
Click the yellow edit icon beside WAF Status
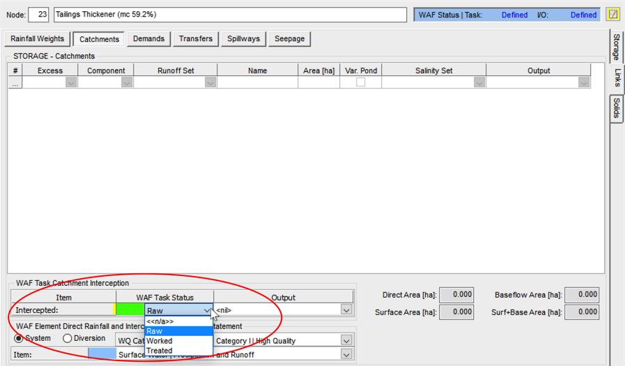612,15
